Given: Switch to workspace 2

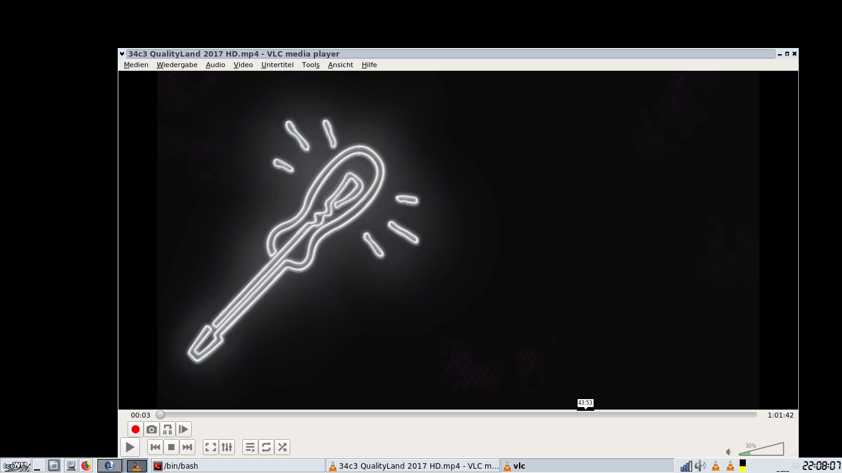Looking at the screenshot, I should pos(137,466).
